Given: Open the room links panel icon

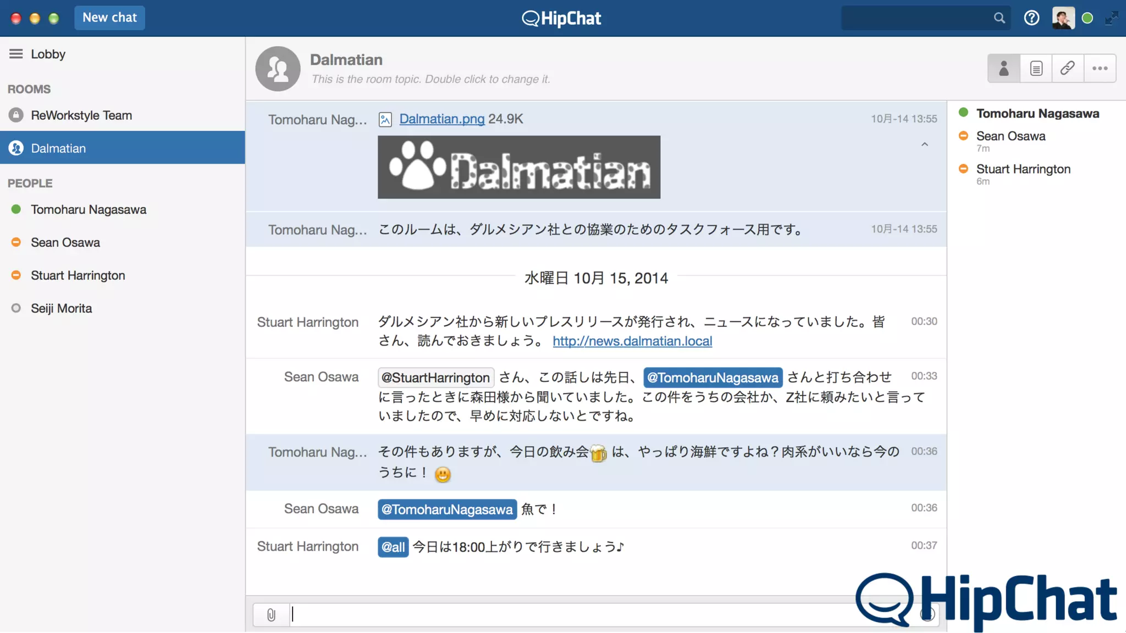Looking at the screenshot, I should tap(1068, 69).
